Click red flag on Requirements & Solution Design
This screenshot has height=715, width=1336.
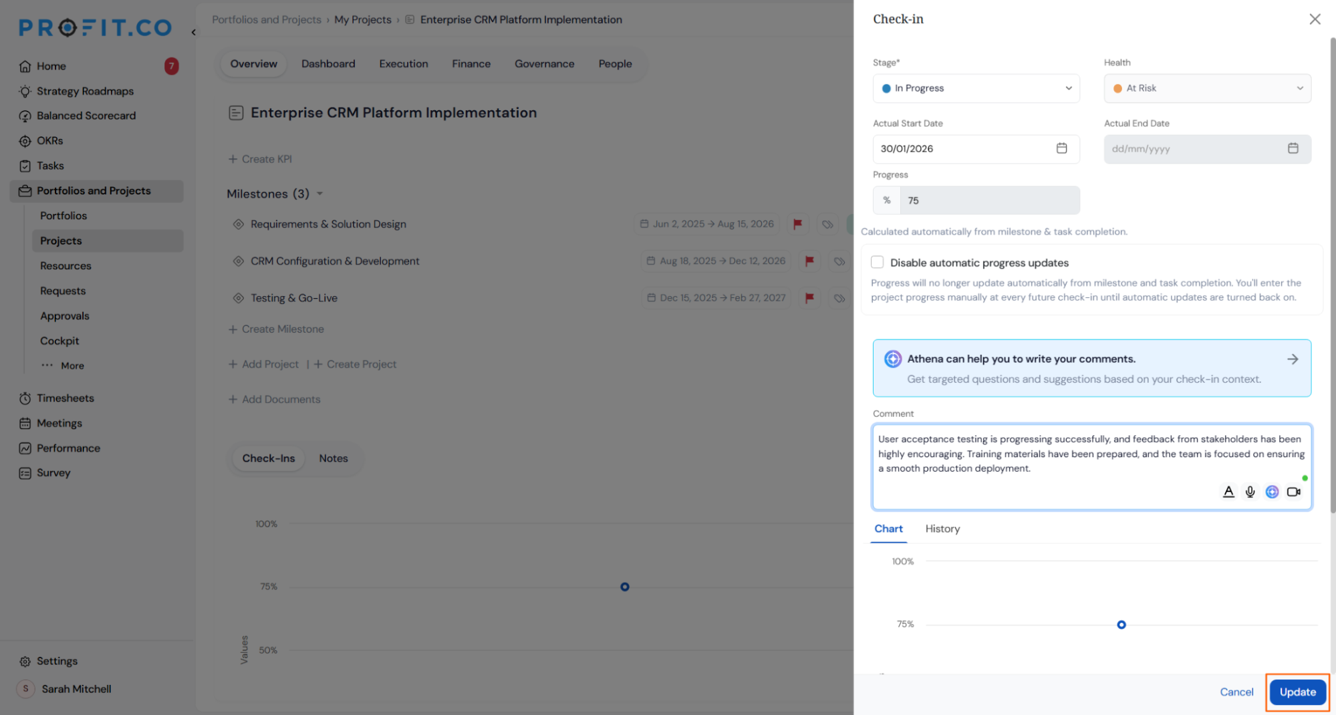(797, 225)
